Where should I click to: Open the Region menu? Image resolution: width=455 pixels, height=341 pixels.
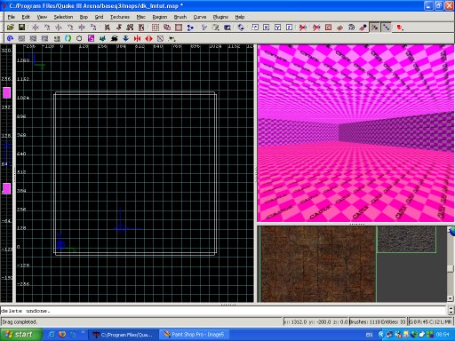click(160, 17)
